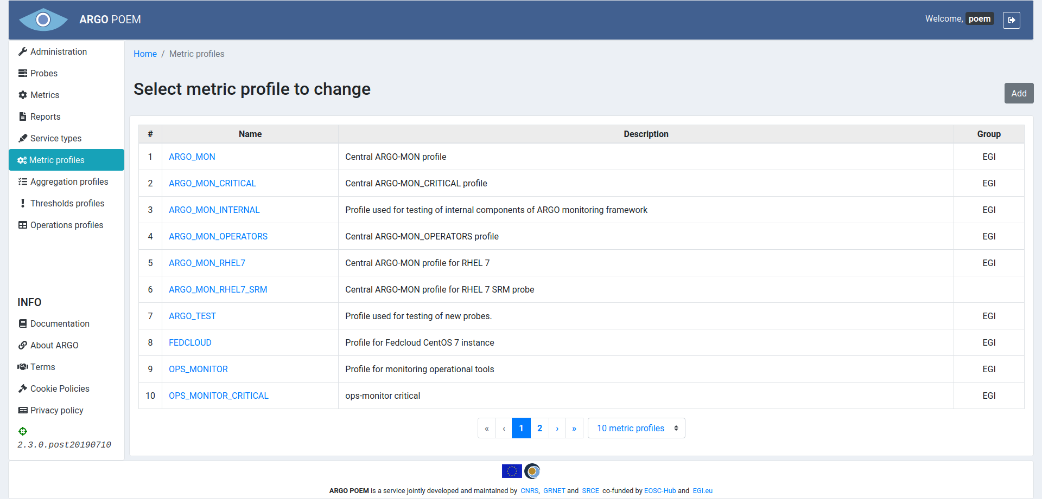Open the CNRS footer link
Screen dimensions: 1042x499
(529, 491)
